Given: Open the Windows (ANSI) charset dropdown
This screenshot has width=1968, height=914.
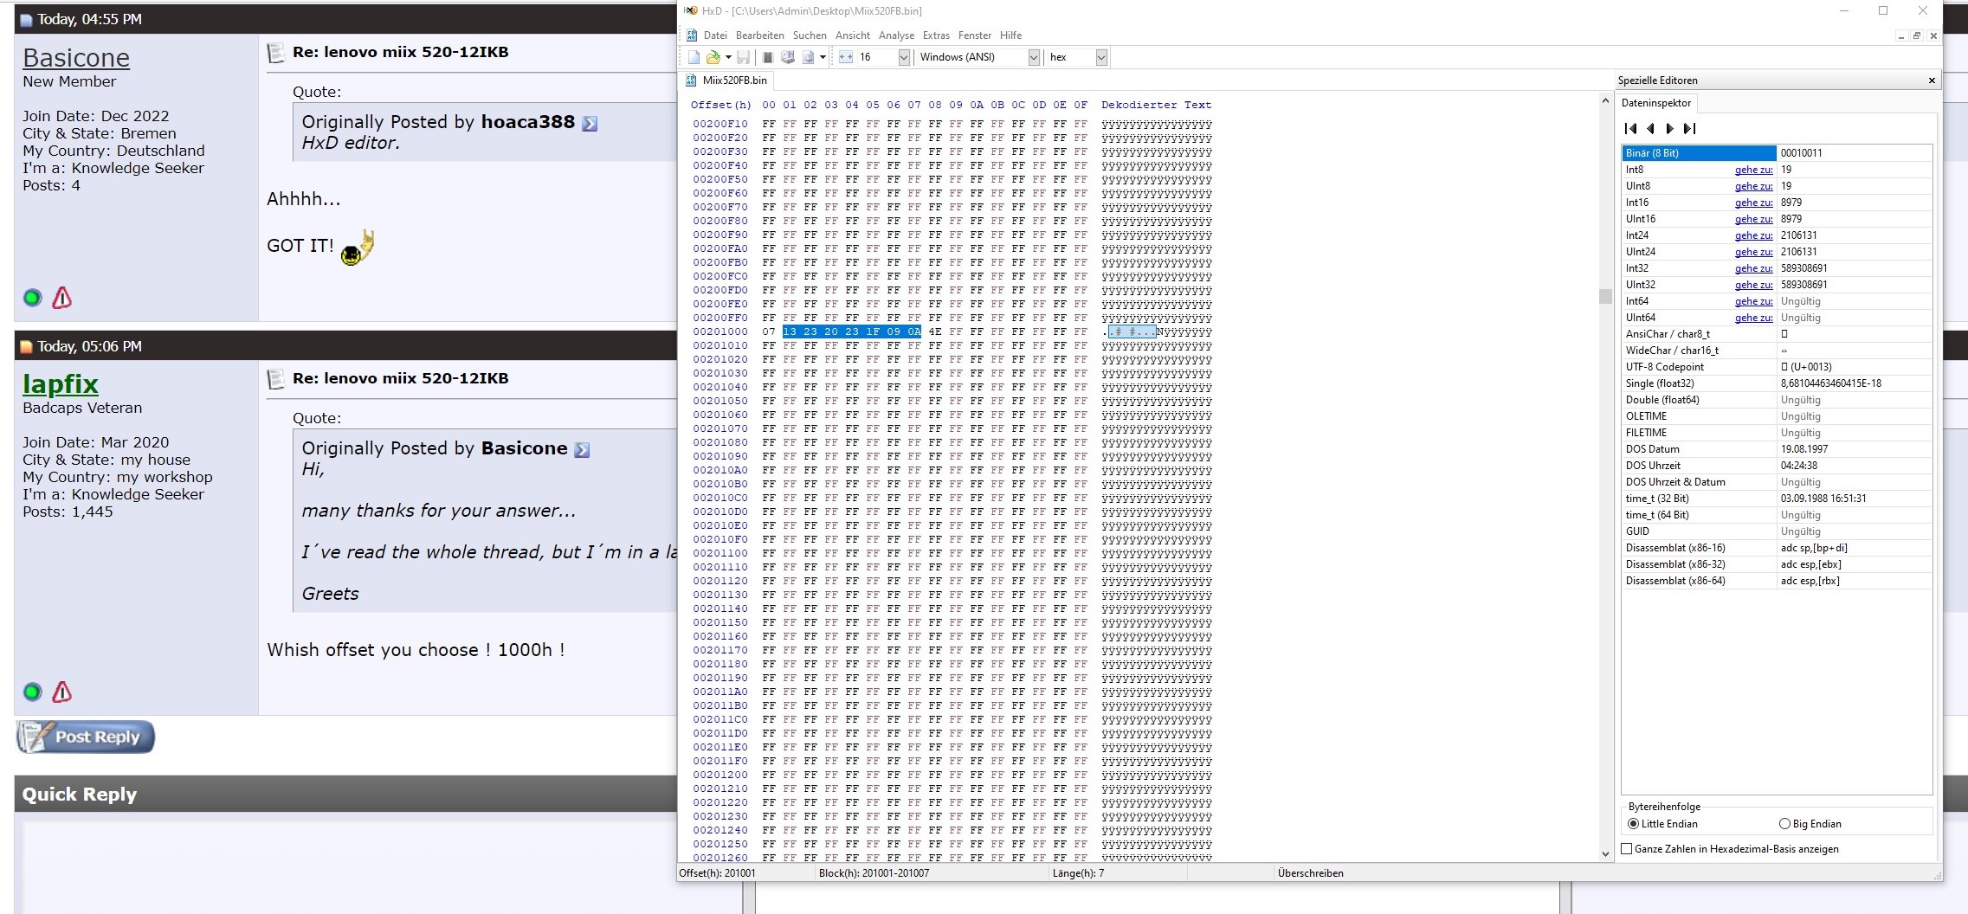Looking at the screenshot, I should (1034, 57).
